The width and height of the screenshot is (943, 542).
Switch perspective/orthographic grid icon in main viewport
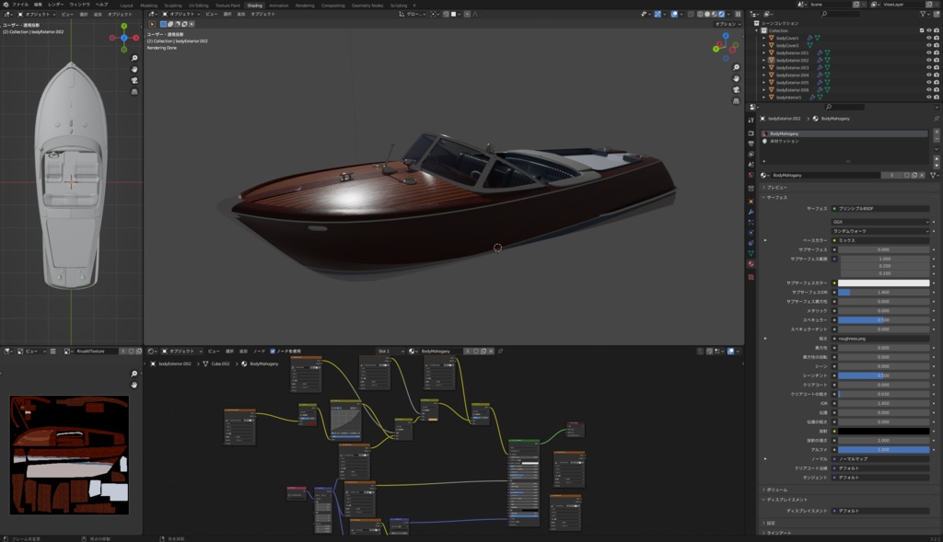click(x=736, y=101)
